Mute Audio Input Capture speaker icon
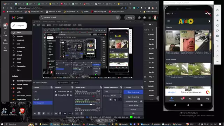 pos(93,104)
